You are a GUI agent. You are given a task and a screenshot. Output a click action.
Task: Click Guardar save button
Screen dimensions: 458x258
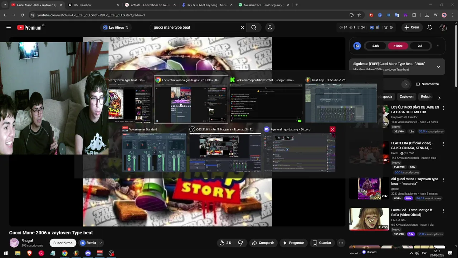[322, 243]
